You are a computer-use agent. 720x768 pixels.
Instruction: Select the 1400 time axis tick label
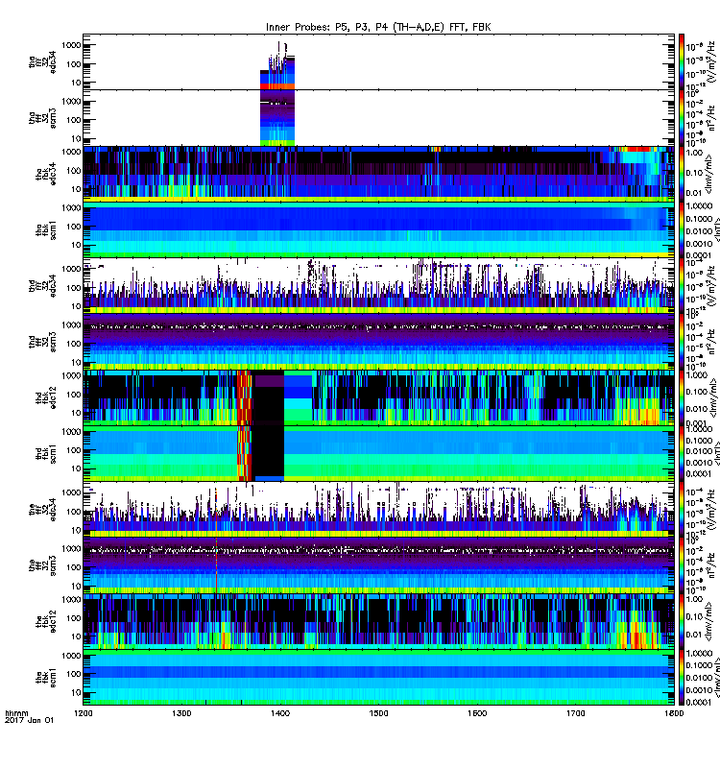pyautogui.click(x=279, y=713)
